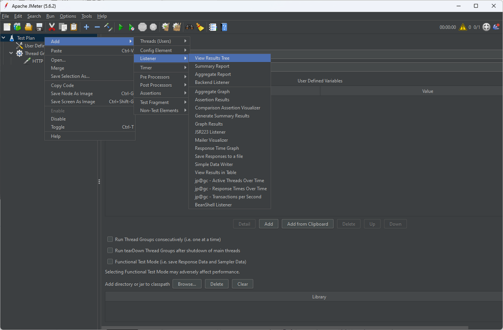The height and width of the screenshot is (330, 503).
Task: Click Add from Clipboard button
Action: [x=308, y=224]
